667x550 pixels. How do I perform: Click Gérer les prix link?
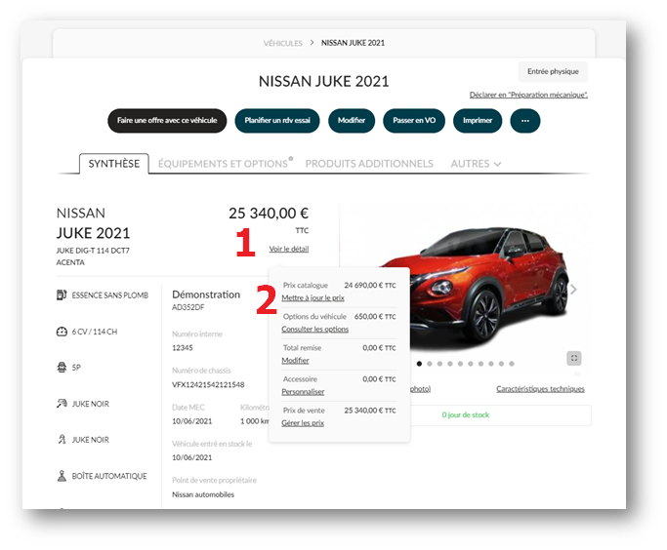click(x=303, y=423)
